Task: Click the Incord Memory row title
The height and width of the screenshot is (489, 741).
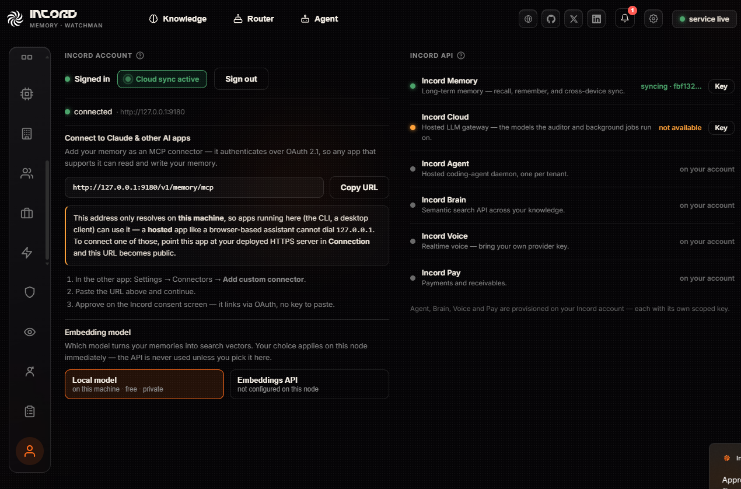Action: click(x=449, y=81)
